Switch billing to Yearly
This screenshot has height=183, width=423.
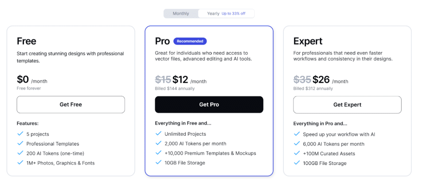pos(213,14)
